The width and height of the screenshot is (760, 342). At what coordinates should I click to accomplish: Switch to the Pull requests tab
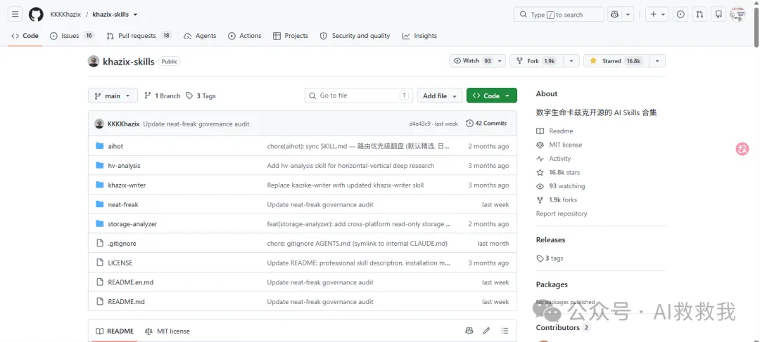[139, 36]
